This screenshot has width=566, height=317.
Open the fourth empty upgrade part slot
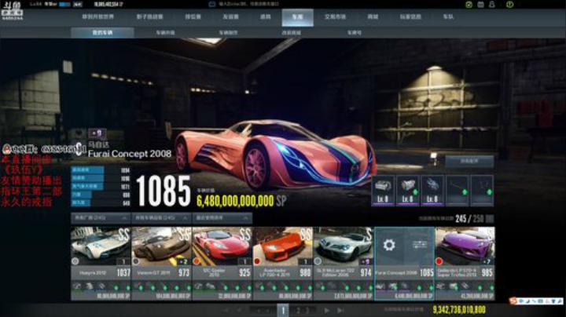tap(458, 191)
